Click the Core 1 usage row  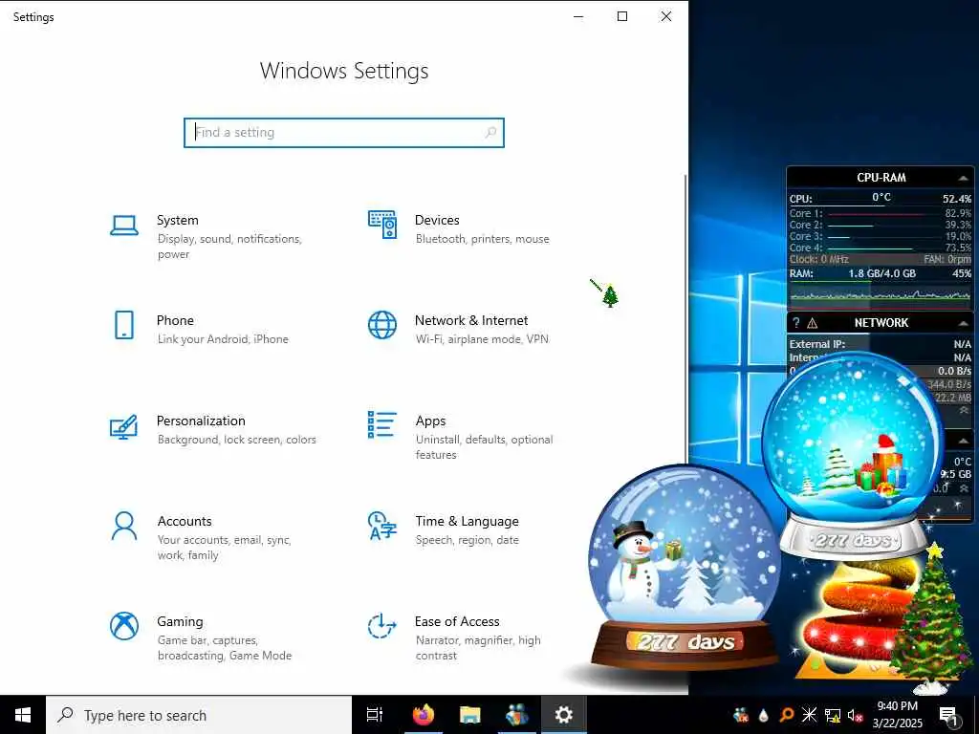[880, 213]
